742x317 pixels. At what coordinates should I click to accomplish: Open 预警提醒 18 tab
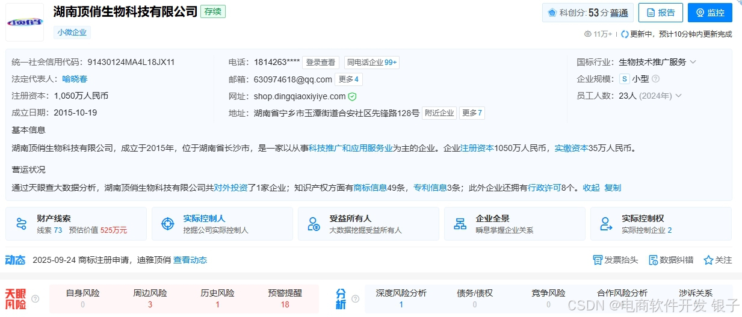click(x=285, y=298)
